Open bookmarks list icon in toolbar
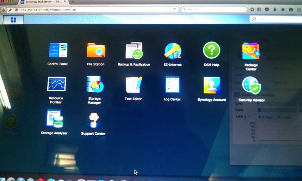This screenshot has height=181, width=302. click(259, 9)
